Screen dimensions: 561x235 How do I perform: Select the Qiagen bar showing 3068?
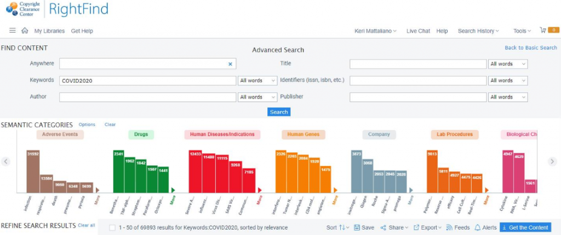coord(368,176)
